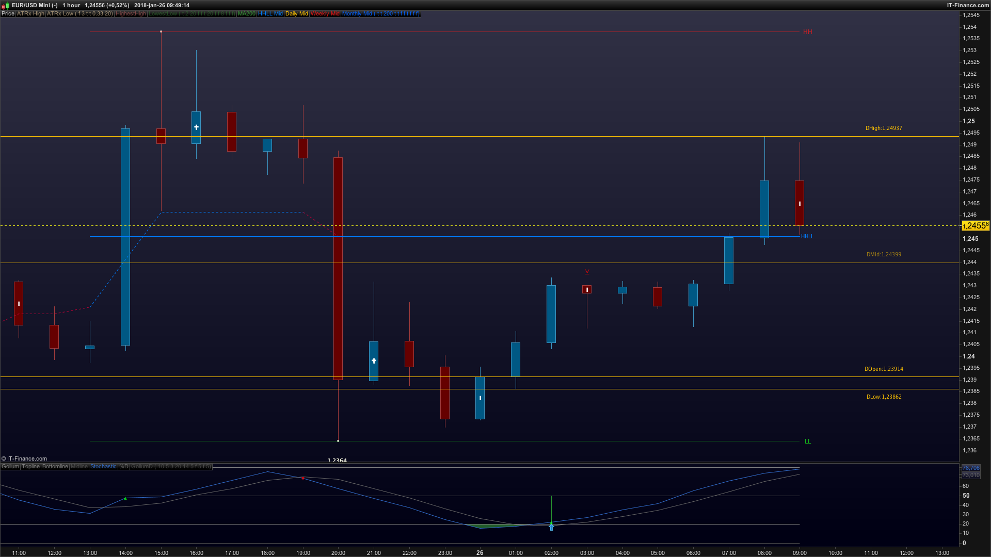
Task: Click the 78,706 stochastic value box
Action: [x=970, y=468]
